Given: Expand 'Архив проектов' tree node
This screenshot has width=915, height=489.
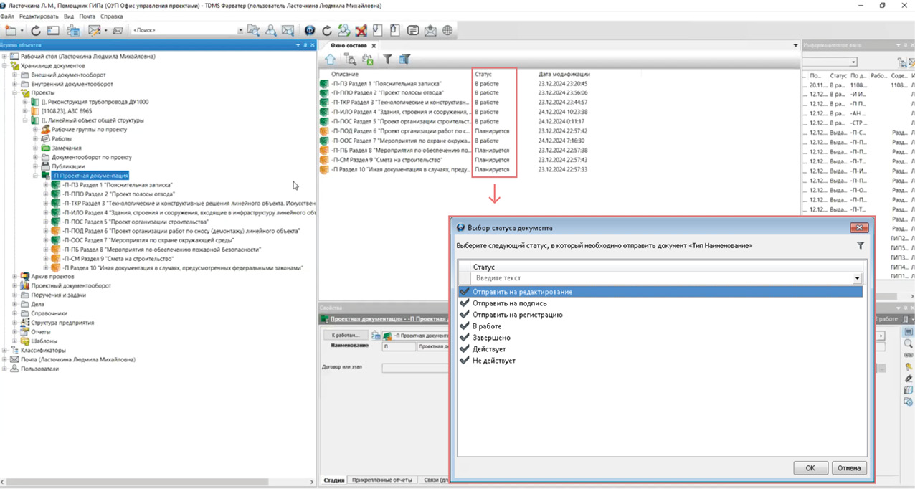Looking at the screenshot, I should (15, 276).
